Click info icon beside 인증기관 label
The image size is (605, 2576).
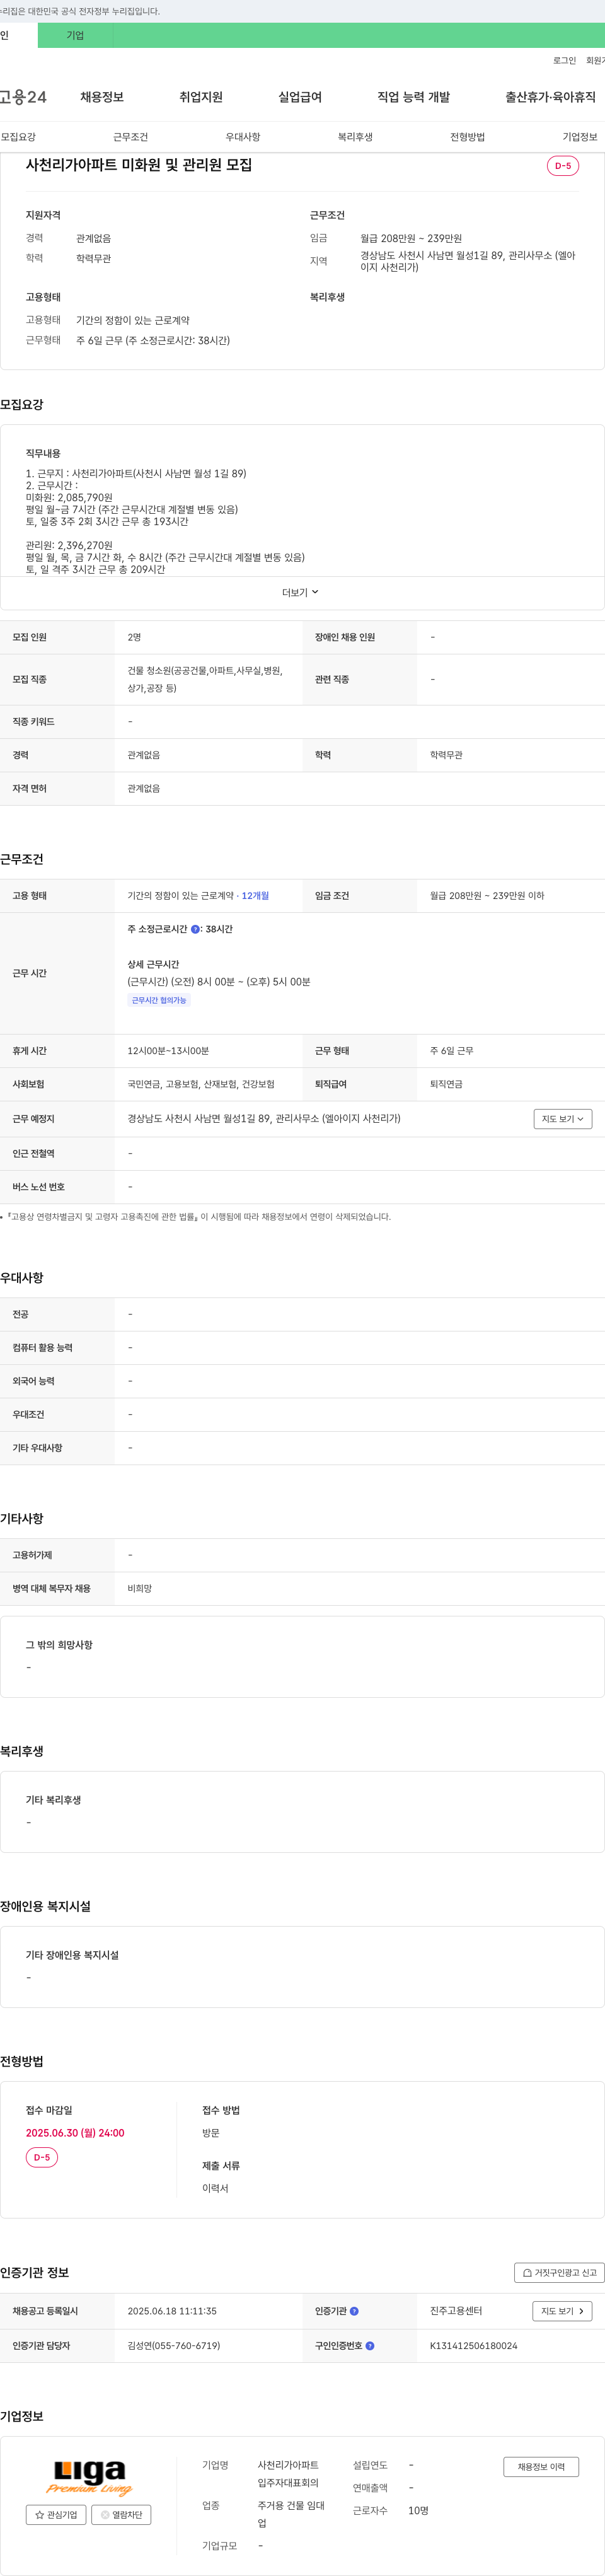pyautogui.click(x=354, y=2311)
